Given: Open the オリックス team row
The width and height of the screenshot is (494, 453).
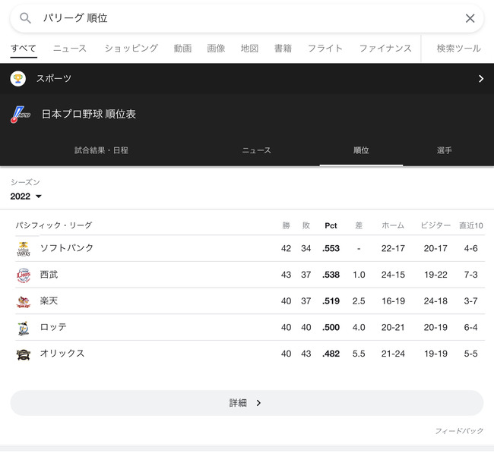Looking at the screenshot, I should tap(250, 354).
